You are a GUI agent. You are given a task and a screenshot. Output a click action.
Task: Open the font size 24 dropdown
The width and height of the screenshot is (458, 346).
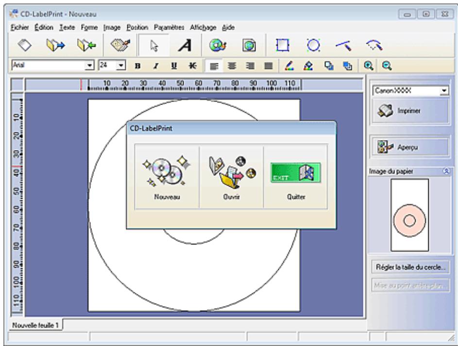[121, 66]
